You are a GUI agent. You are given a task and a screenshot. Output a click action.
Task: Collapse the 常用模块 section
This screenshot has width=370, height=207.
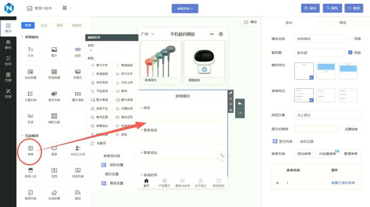(30, 37)
